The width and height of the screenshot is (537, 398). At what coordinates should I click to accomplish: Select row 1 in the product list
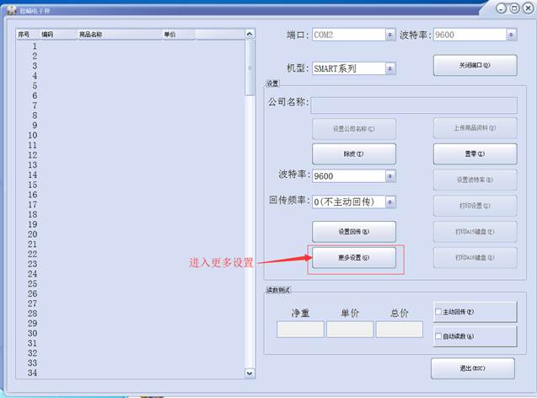point(131,46)
